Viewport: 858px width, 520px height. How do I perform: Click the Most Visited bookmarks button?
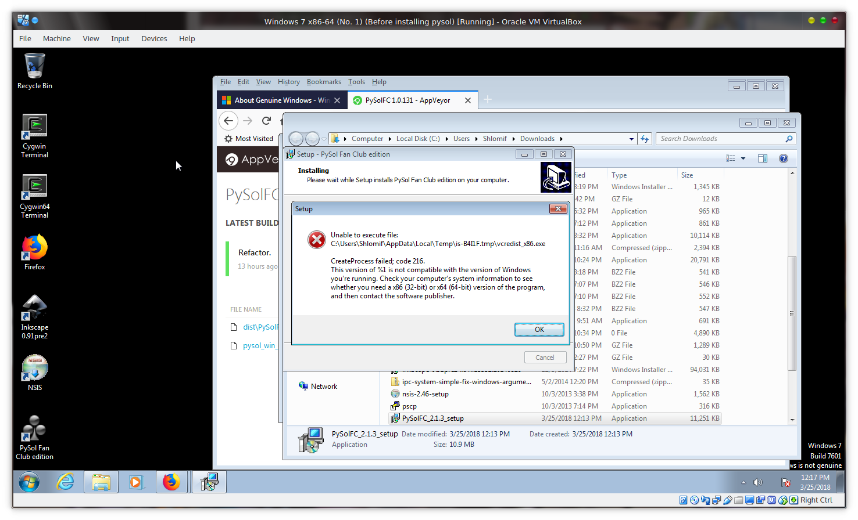[x=249, y=139]
